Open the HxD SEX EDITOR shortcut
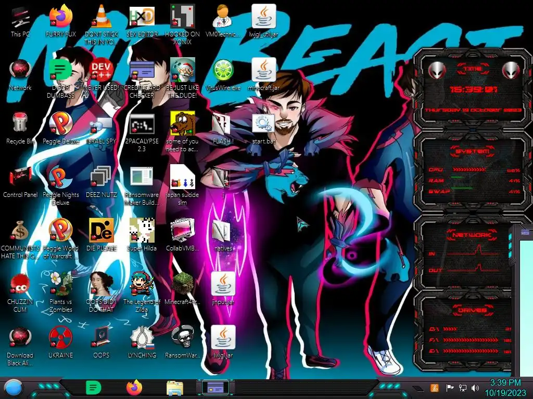 coord(142,16)
